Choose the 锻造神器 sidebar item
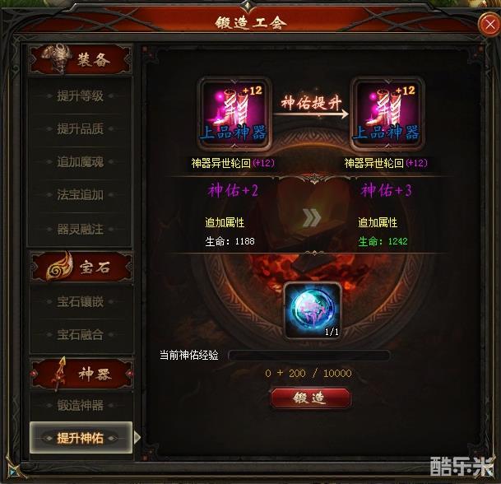This screenshot has height=484, width=501. (80, 405)
